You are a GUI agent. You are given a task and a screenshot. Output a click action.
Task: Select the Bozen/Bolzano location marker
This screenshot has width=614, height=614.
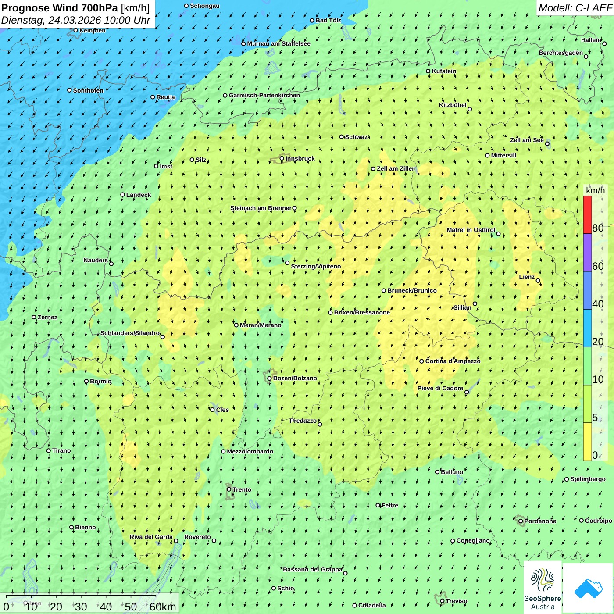tap(270, 378)
